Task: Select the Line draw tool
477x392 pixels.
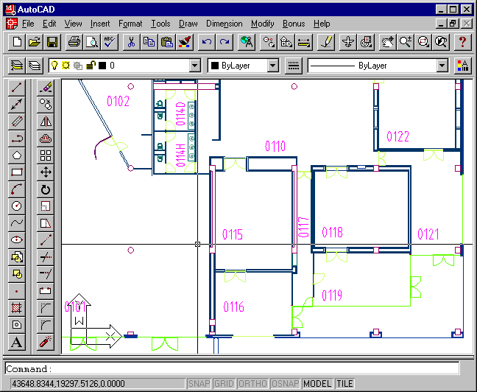Action: [x=17, y=88]
